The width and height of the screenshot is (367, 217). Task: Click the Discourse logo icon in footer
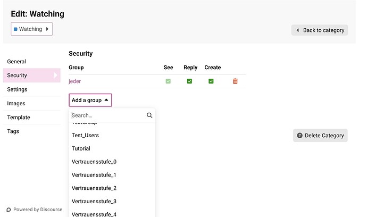(9, 210)
